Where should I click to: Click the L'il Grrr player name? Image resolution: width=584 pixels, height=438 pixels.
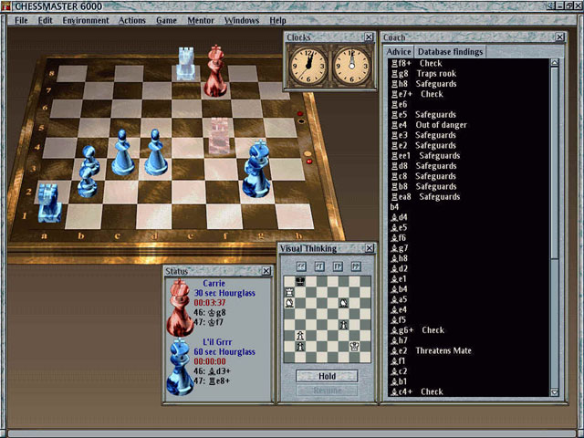(x=217, y=342)
